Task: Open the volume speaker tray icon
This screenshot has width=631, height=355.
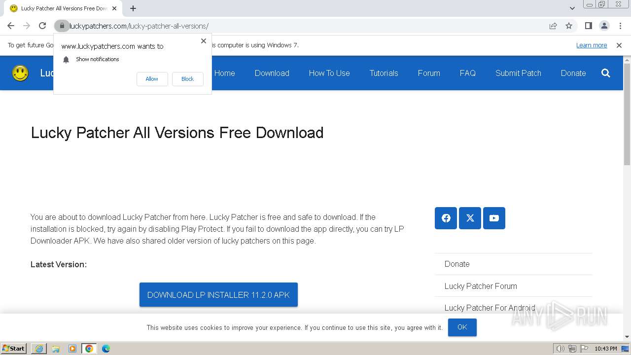Action: [x=560, y=349]
